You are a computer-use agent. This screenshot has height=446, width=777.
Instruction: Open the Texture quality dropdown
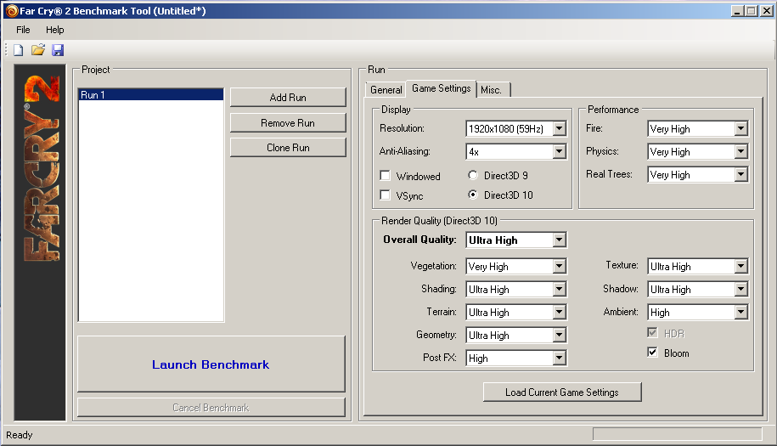click(x=698, y=266)
